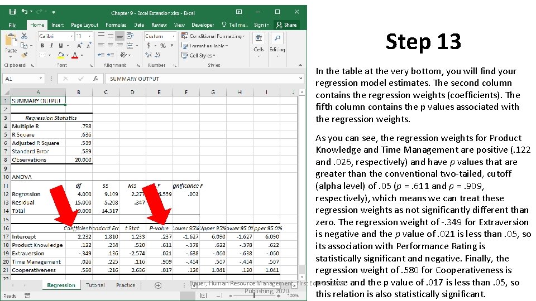Open the Editing group button
This screenshot has height=301, width=536.
(x=277, y=45)
